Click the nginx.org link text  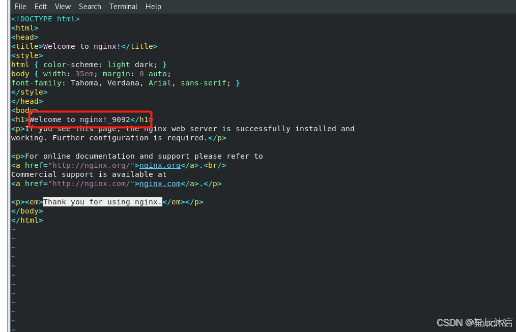[x=160, y=165]
